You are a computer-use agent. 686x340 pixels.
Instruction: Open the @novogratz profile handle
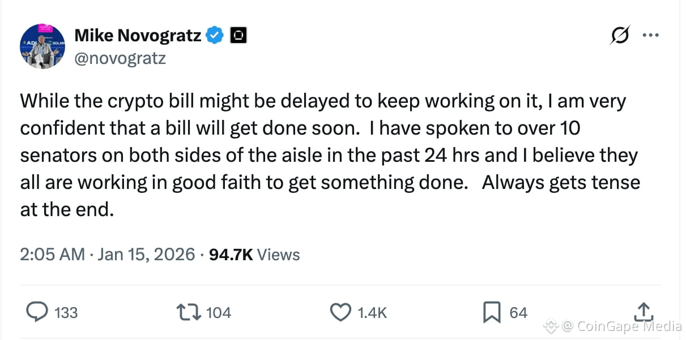(120, 58)
